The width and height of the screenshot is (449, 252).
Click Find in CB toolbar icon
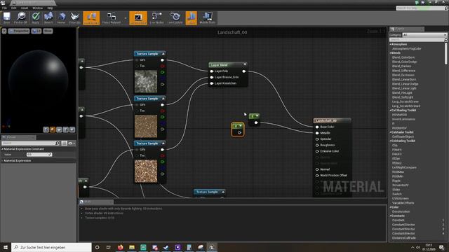point(20,18)
